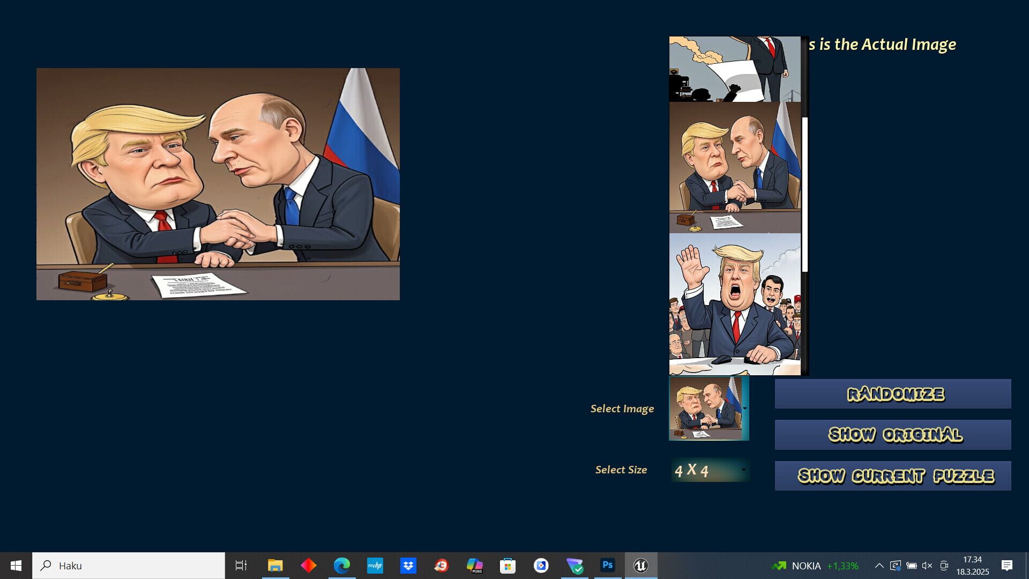Expand hidden icons in the system tray
Screen dimensions: 1029x579
(879, 565)
